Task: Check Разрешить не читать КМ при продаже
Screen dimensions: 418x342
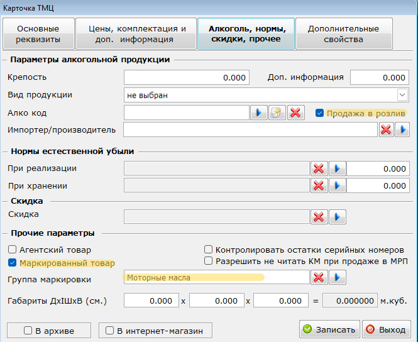Action: click(x=208, y=261)
